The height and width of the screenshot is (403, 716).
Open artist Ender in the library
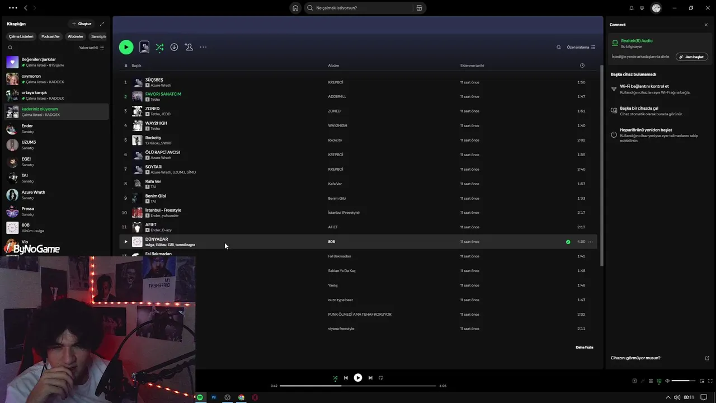point(56,129)
